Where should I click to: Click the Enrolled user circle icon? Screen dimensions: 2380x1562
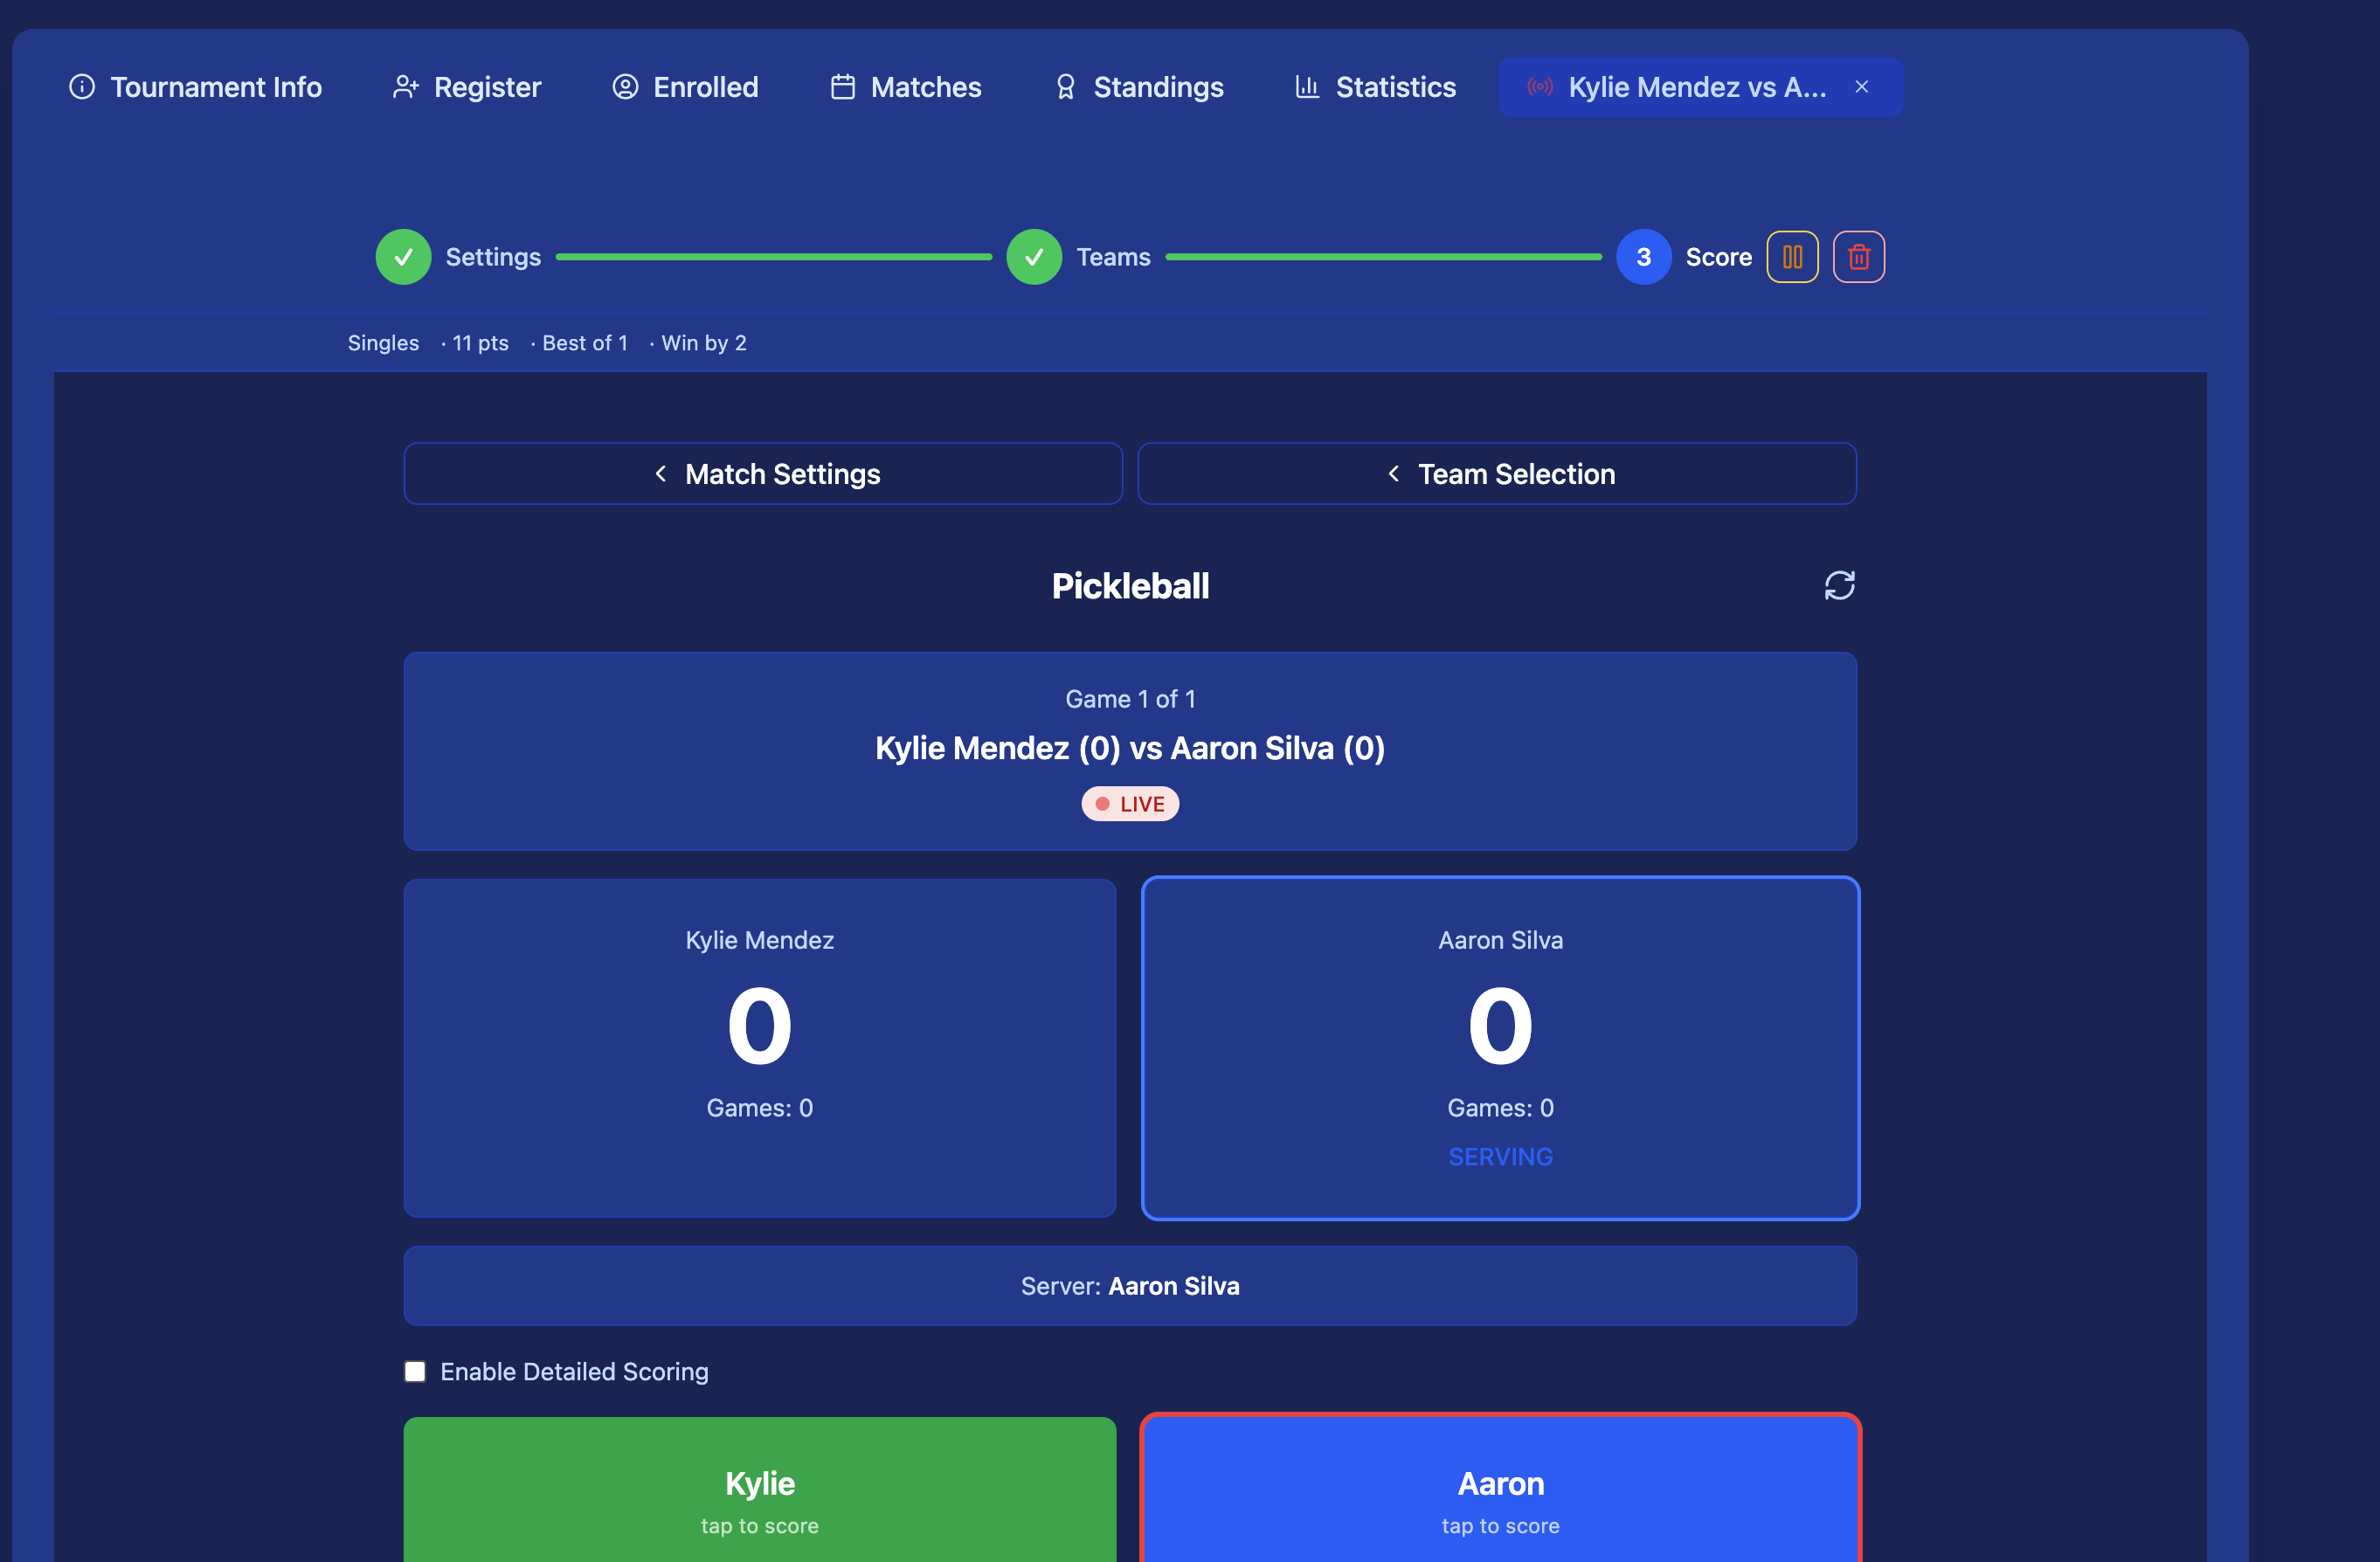point(625,87)
